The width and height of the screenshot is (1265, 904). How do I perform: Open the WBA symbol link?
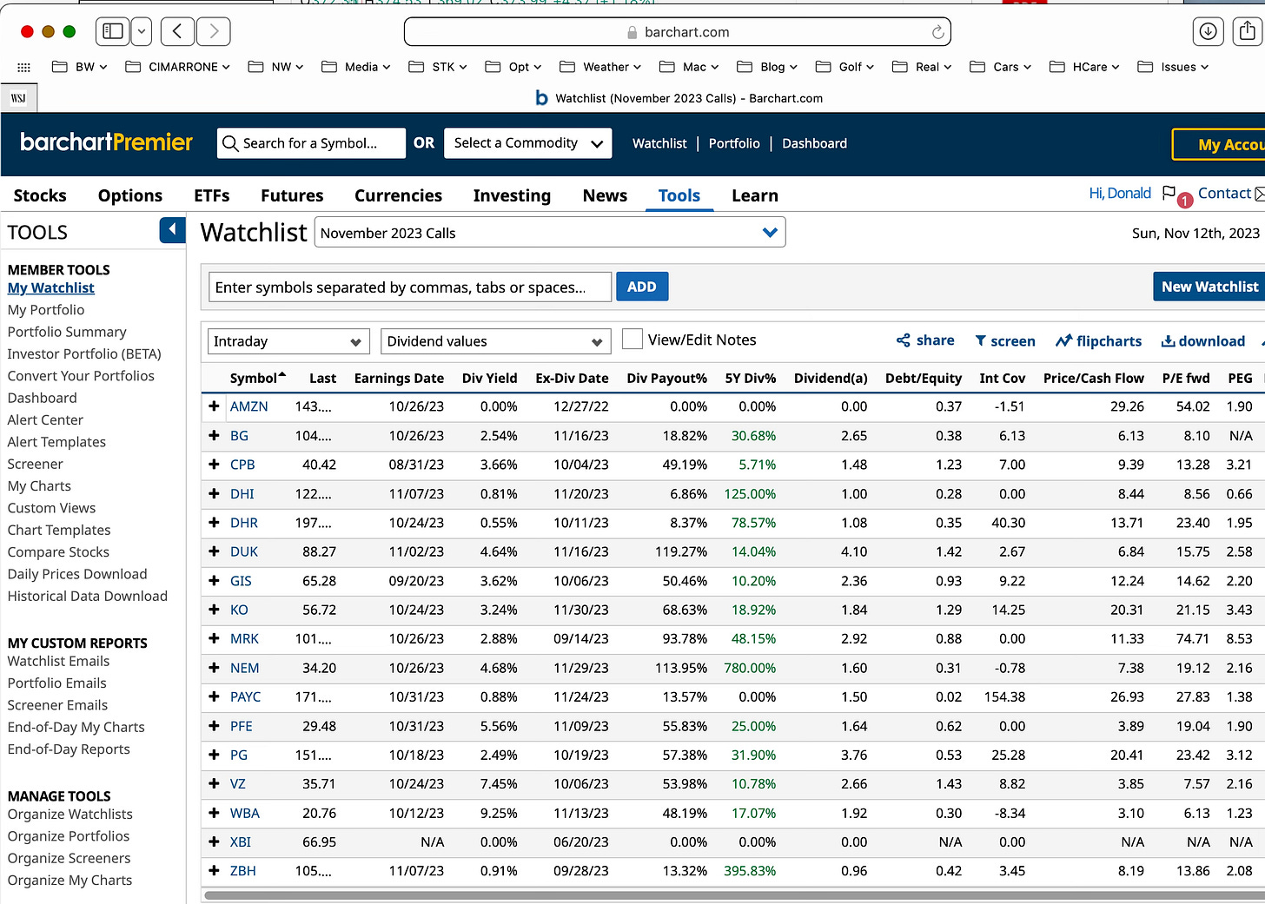(x=244, y=813)
